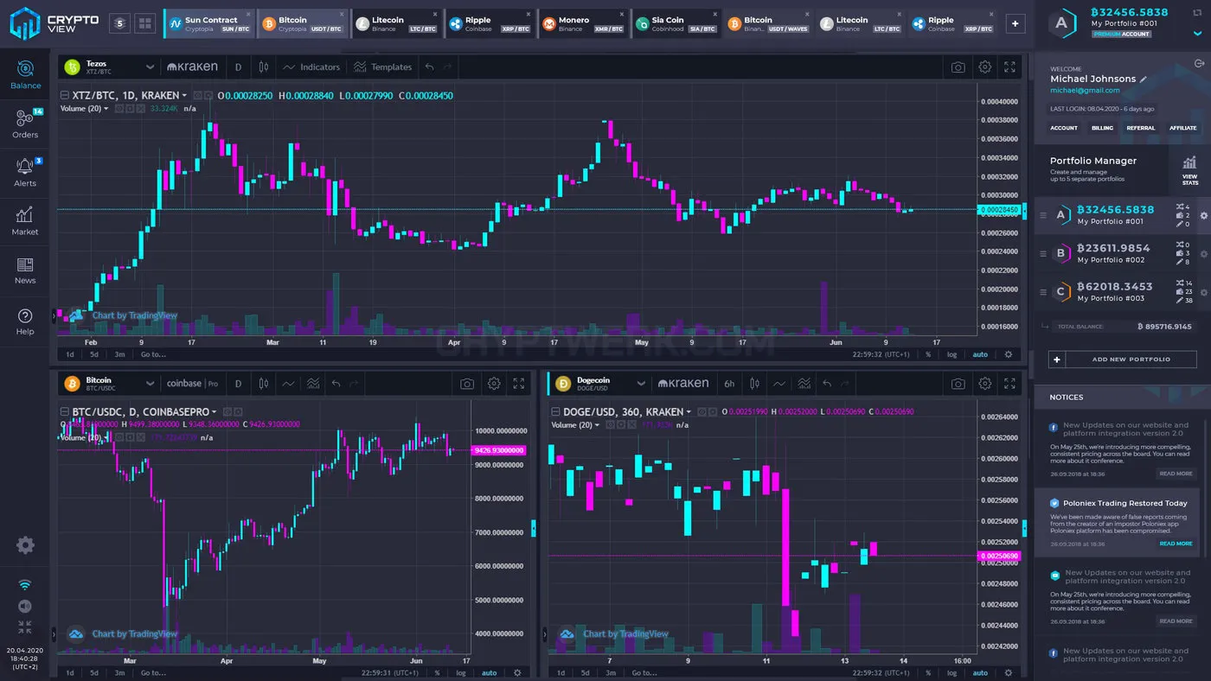Toggle percent scale on the Tezos chart

pos(928,354)
